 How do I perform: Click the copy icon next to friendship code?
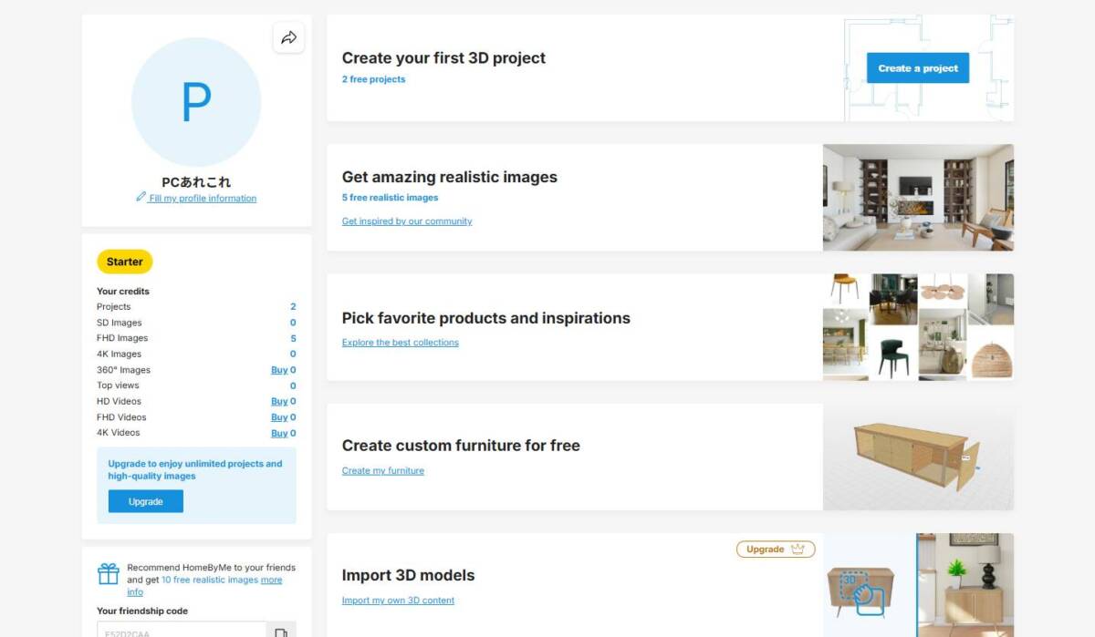click(281, 632)
